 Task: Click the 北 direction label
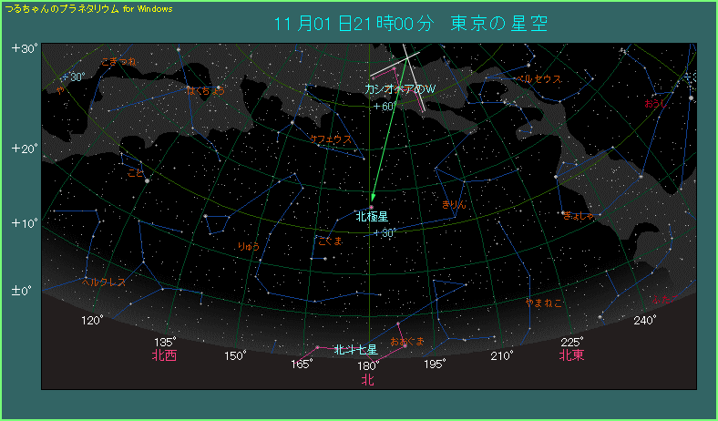click(368, 380)
